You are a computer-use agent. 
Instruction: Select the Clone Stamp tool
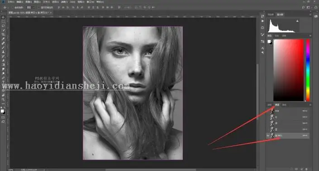point(3,52)
